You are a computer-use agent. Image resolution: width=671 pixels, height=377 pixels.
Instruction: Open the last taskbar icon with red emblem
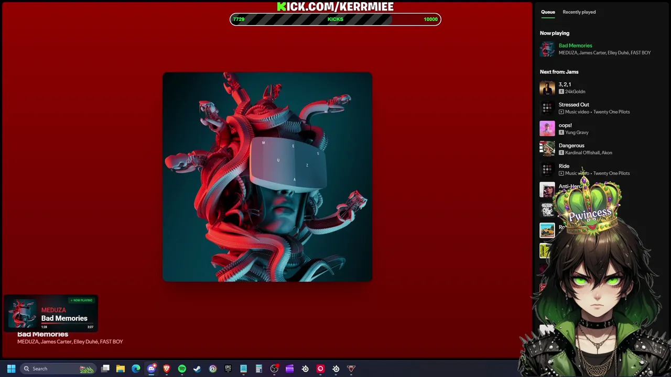tap(351, 369)
